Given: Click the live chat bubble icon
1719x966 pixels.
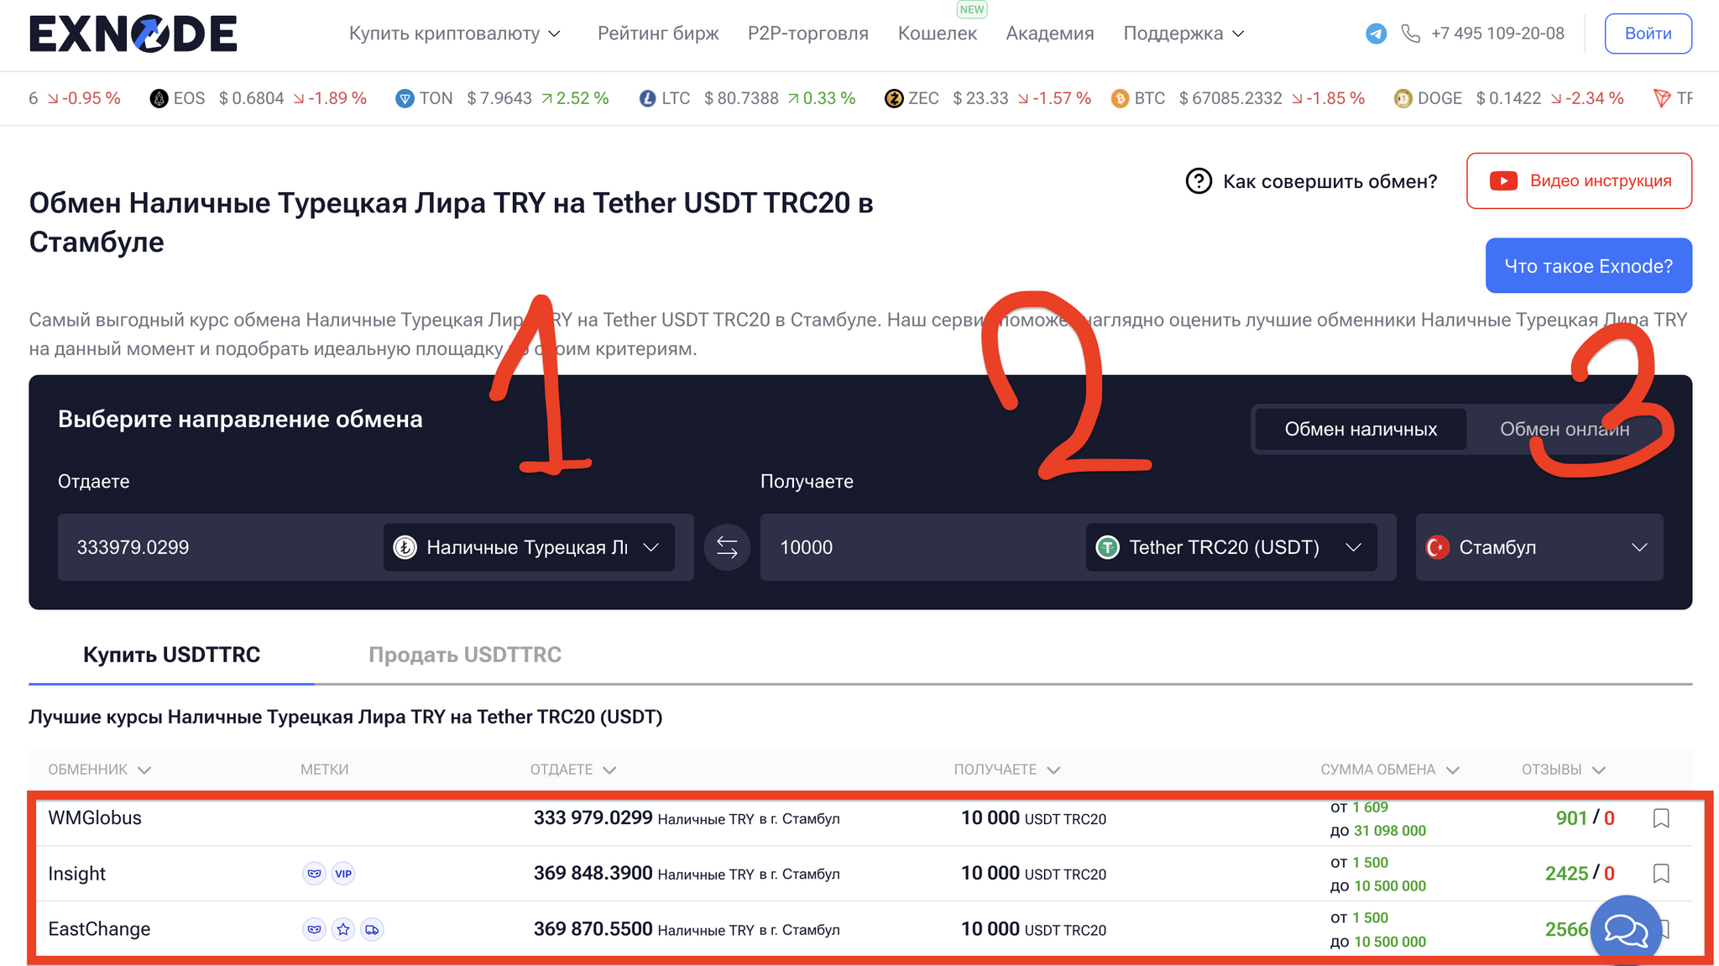Looking at the screenshot, I should point(1626,930).
